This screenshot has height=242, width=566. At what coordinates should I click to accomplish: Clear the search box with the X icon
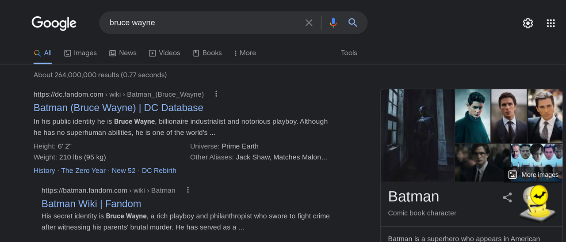coord(309,23)
